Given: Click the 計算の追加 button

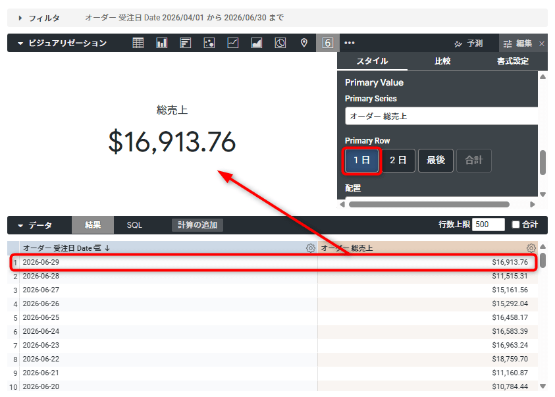Looking at the screenshot, I should pos(198,225).
